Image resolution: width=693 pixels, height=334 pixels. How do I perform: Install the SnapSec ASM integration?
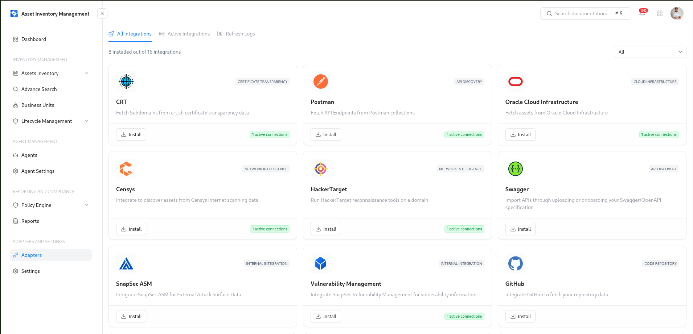[x=131, y=316]
